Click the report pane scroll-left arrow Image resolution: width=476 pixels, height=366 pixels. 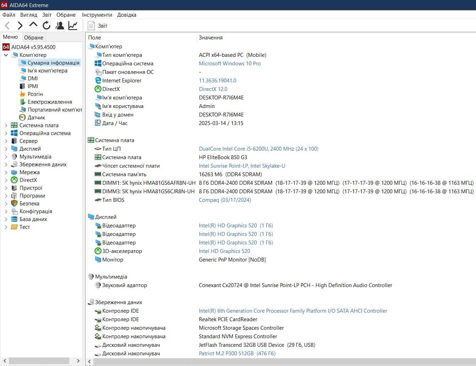[90, 362]
